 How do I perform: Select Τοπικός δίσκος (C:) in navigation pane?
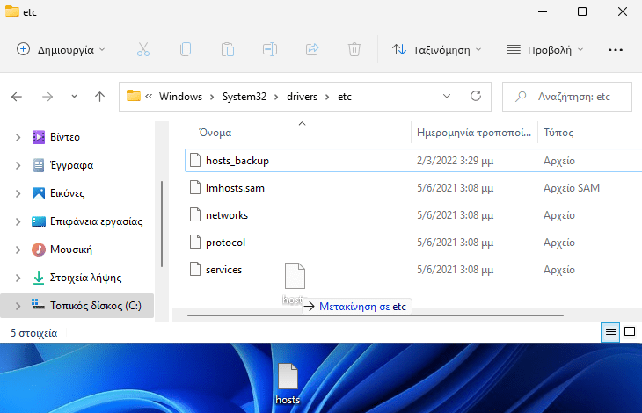(x=95, y=306)
